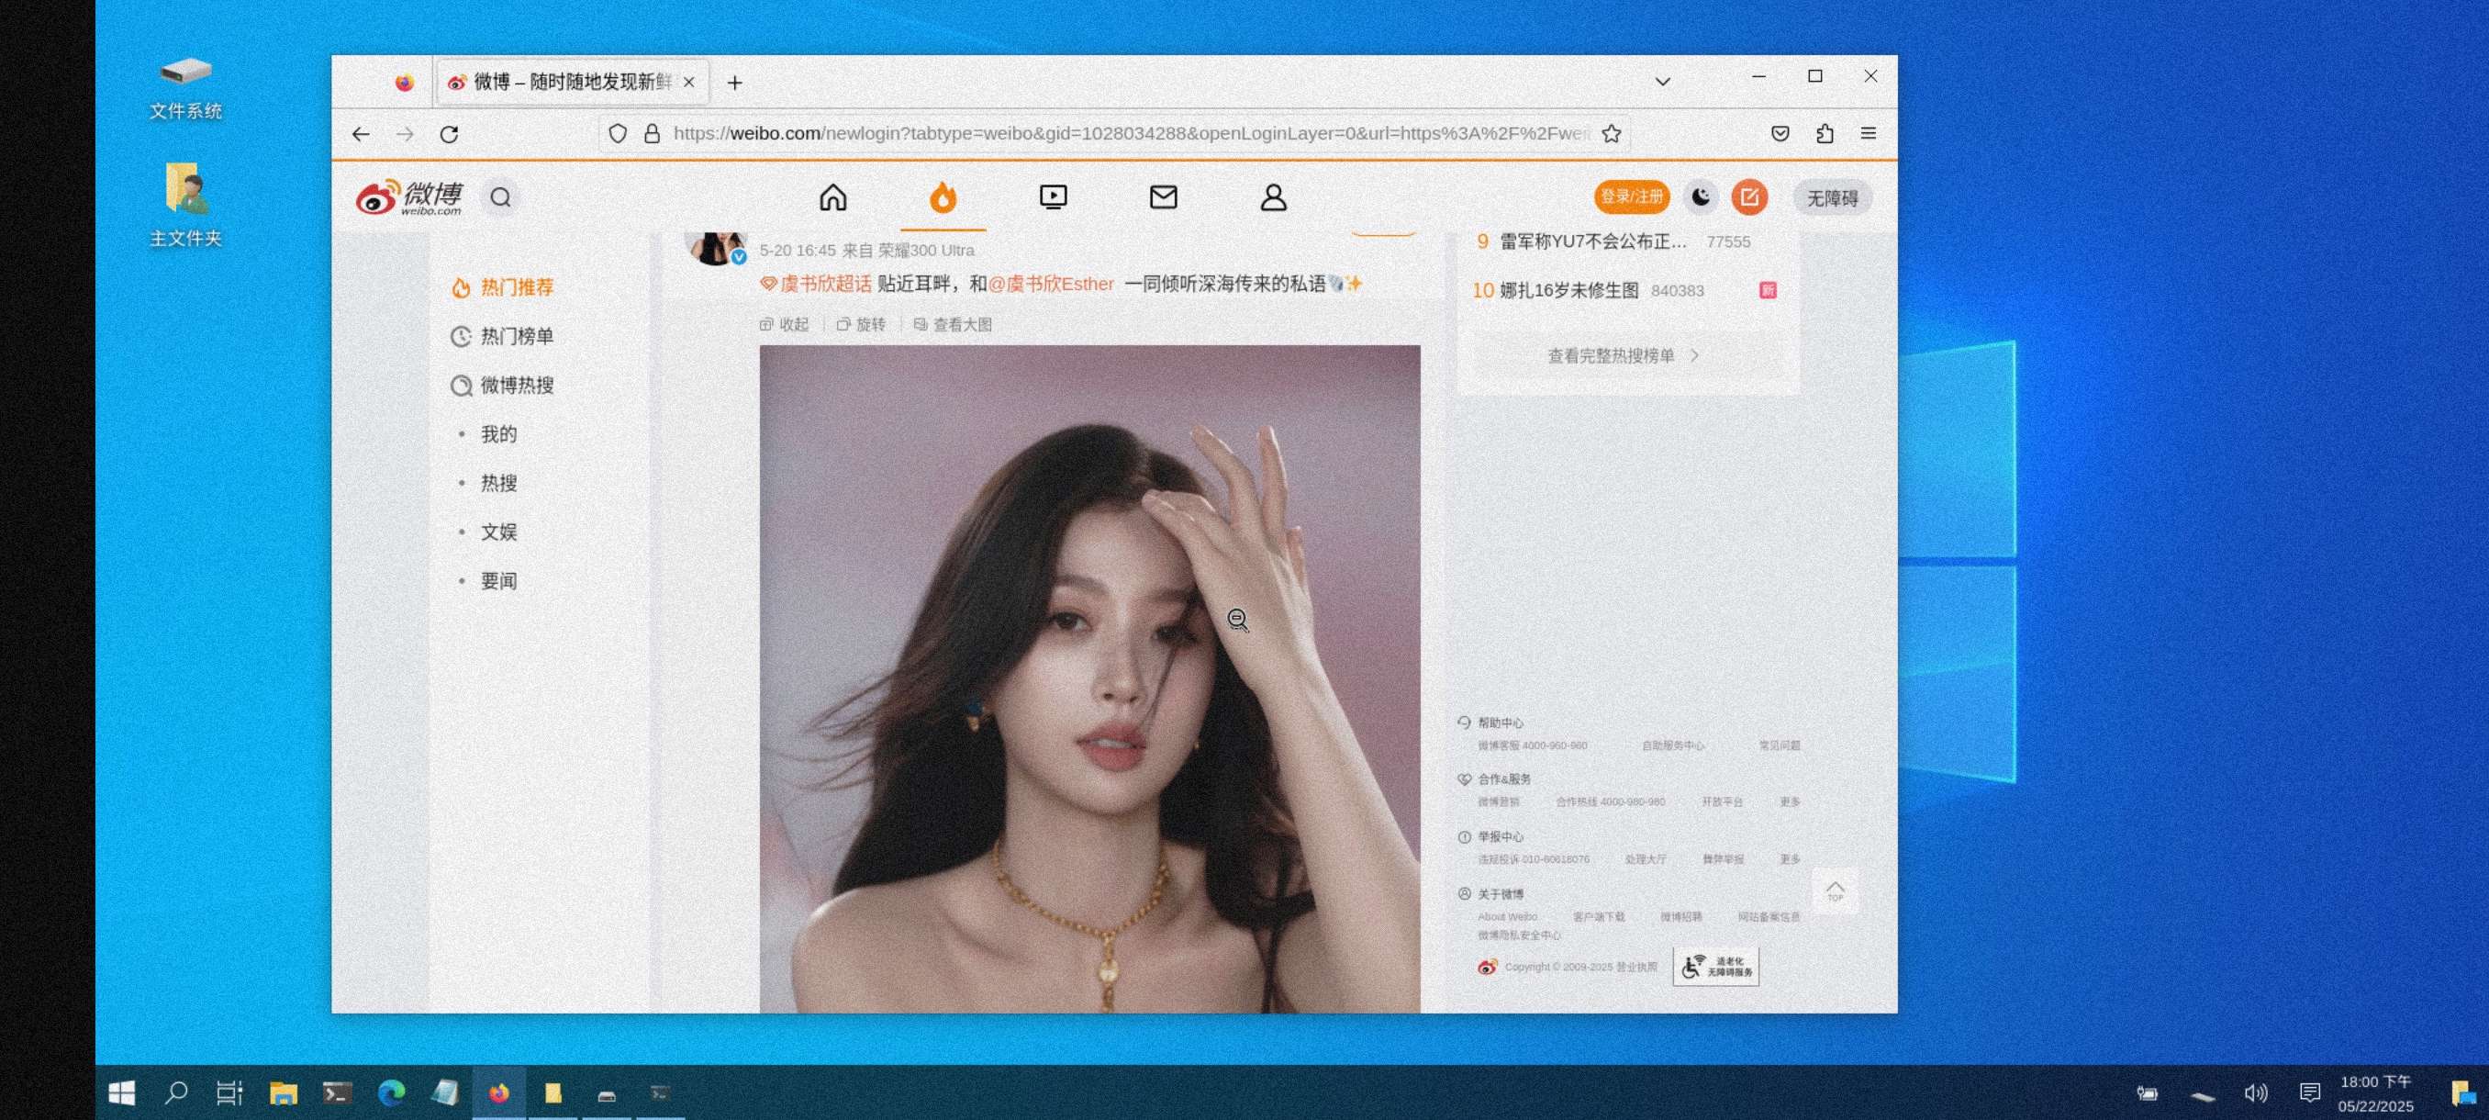
Task: Open Firefox hamburger application menu
Action: tap(1867, 133)
